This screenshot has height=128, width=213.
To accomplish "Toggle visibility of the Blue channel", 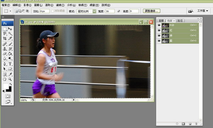I will click(159, 41).
